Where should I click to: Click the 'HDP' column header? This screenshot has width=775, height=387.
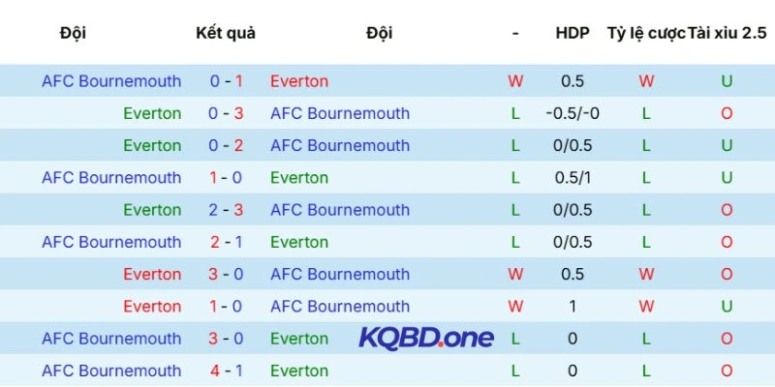pos(573,33)
